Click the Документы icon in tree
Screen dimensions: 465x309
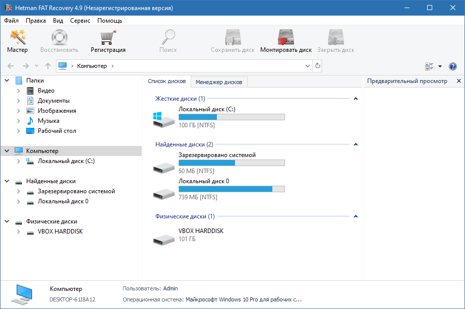pos(30,101)
